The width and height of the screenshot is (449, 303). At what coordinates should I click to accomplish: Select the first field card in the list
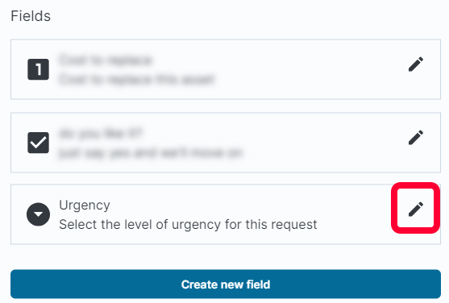click(x=226, y=69)
